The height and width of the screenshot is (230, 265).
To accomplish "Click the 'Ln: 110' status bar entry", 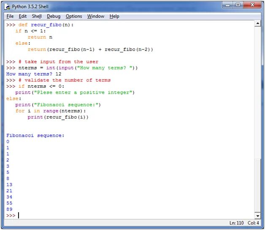I will (x=236, y=223).
